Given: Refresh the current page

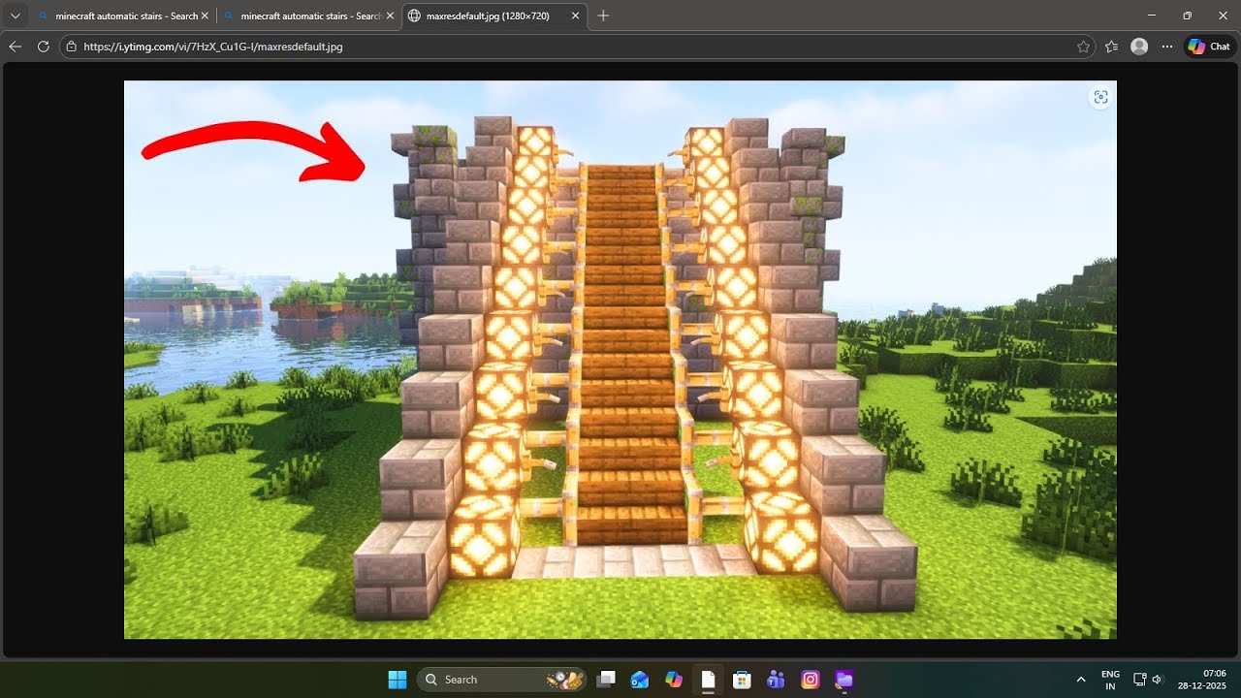Looking at the screenshot, I should tap(43, 46).
